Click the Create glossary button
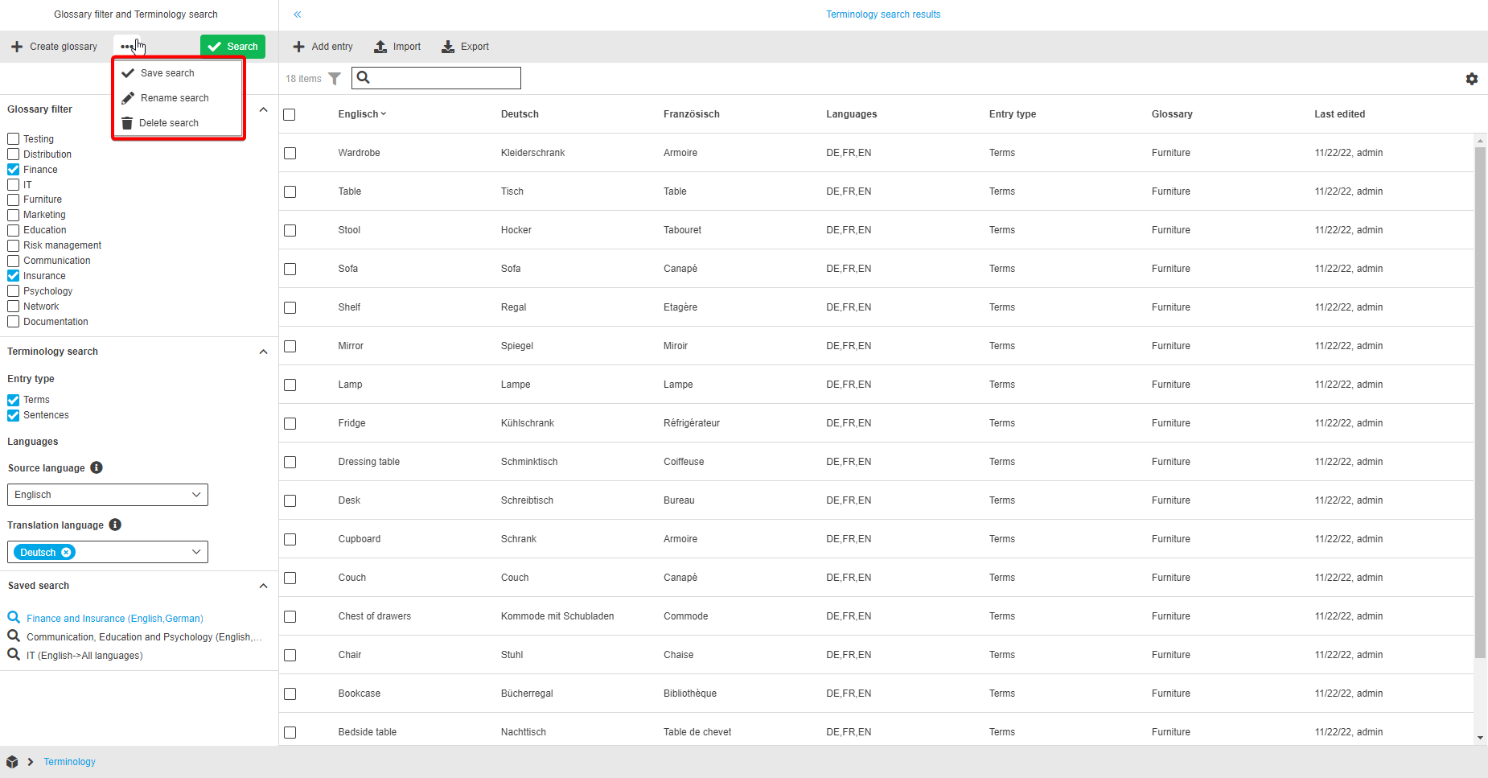The width and height of the screenshot is (1488, 778). [x=54, y=47]
